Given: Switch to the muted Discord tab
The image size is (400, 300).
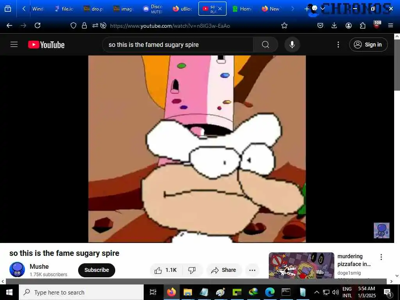Looking at the screenshot, I should pyautogui.click(x=153, y=9).
